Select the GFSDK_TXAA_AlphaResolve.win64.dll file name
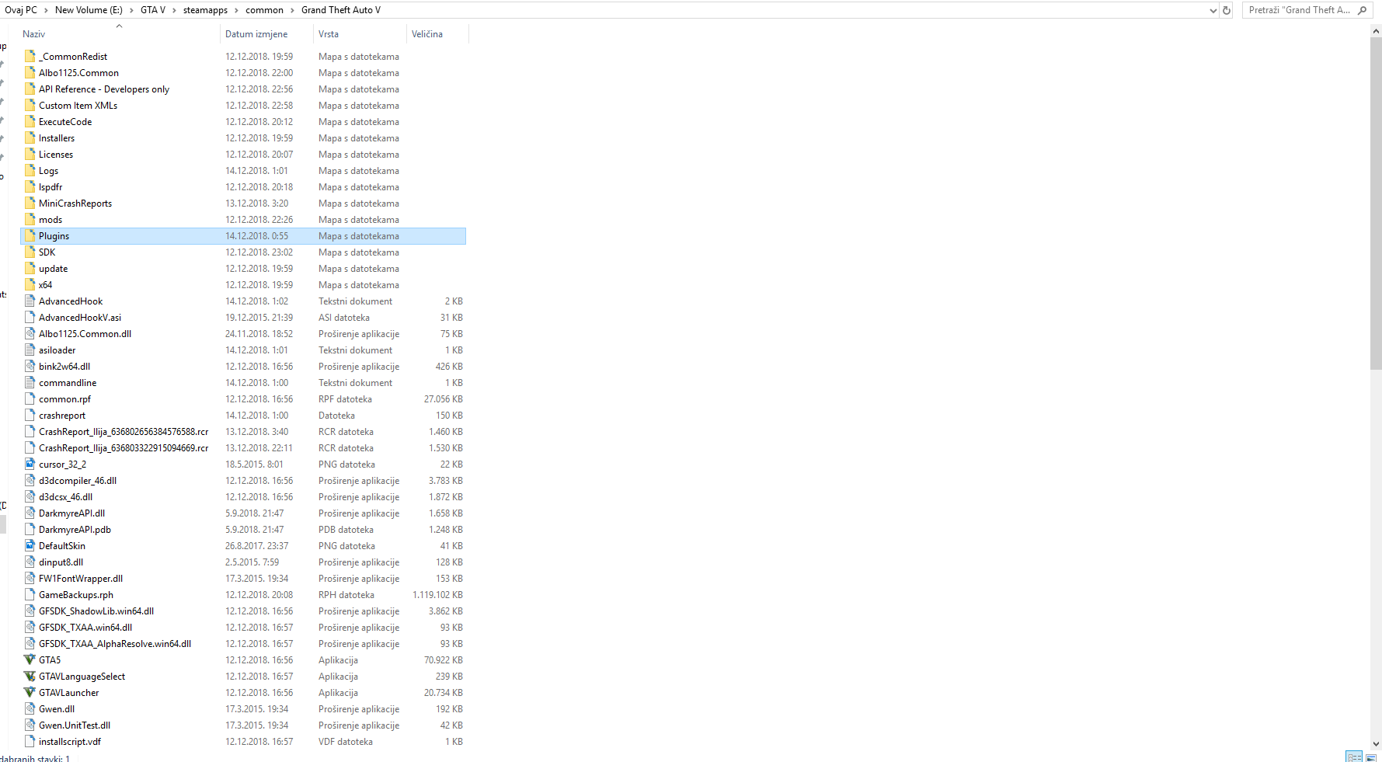Viewport: 1382px width, 762px height. [115, 644]
